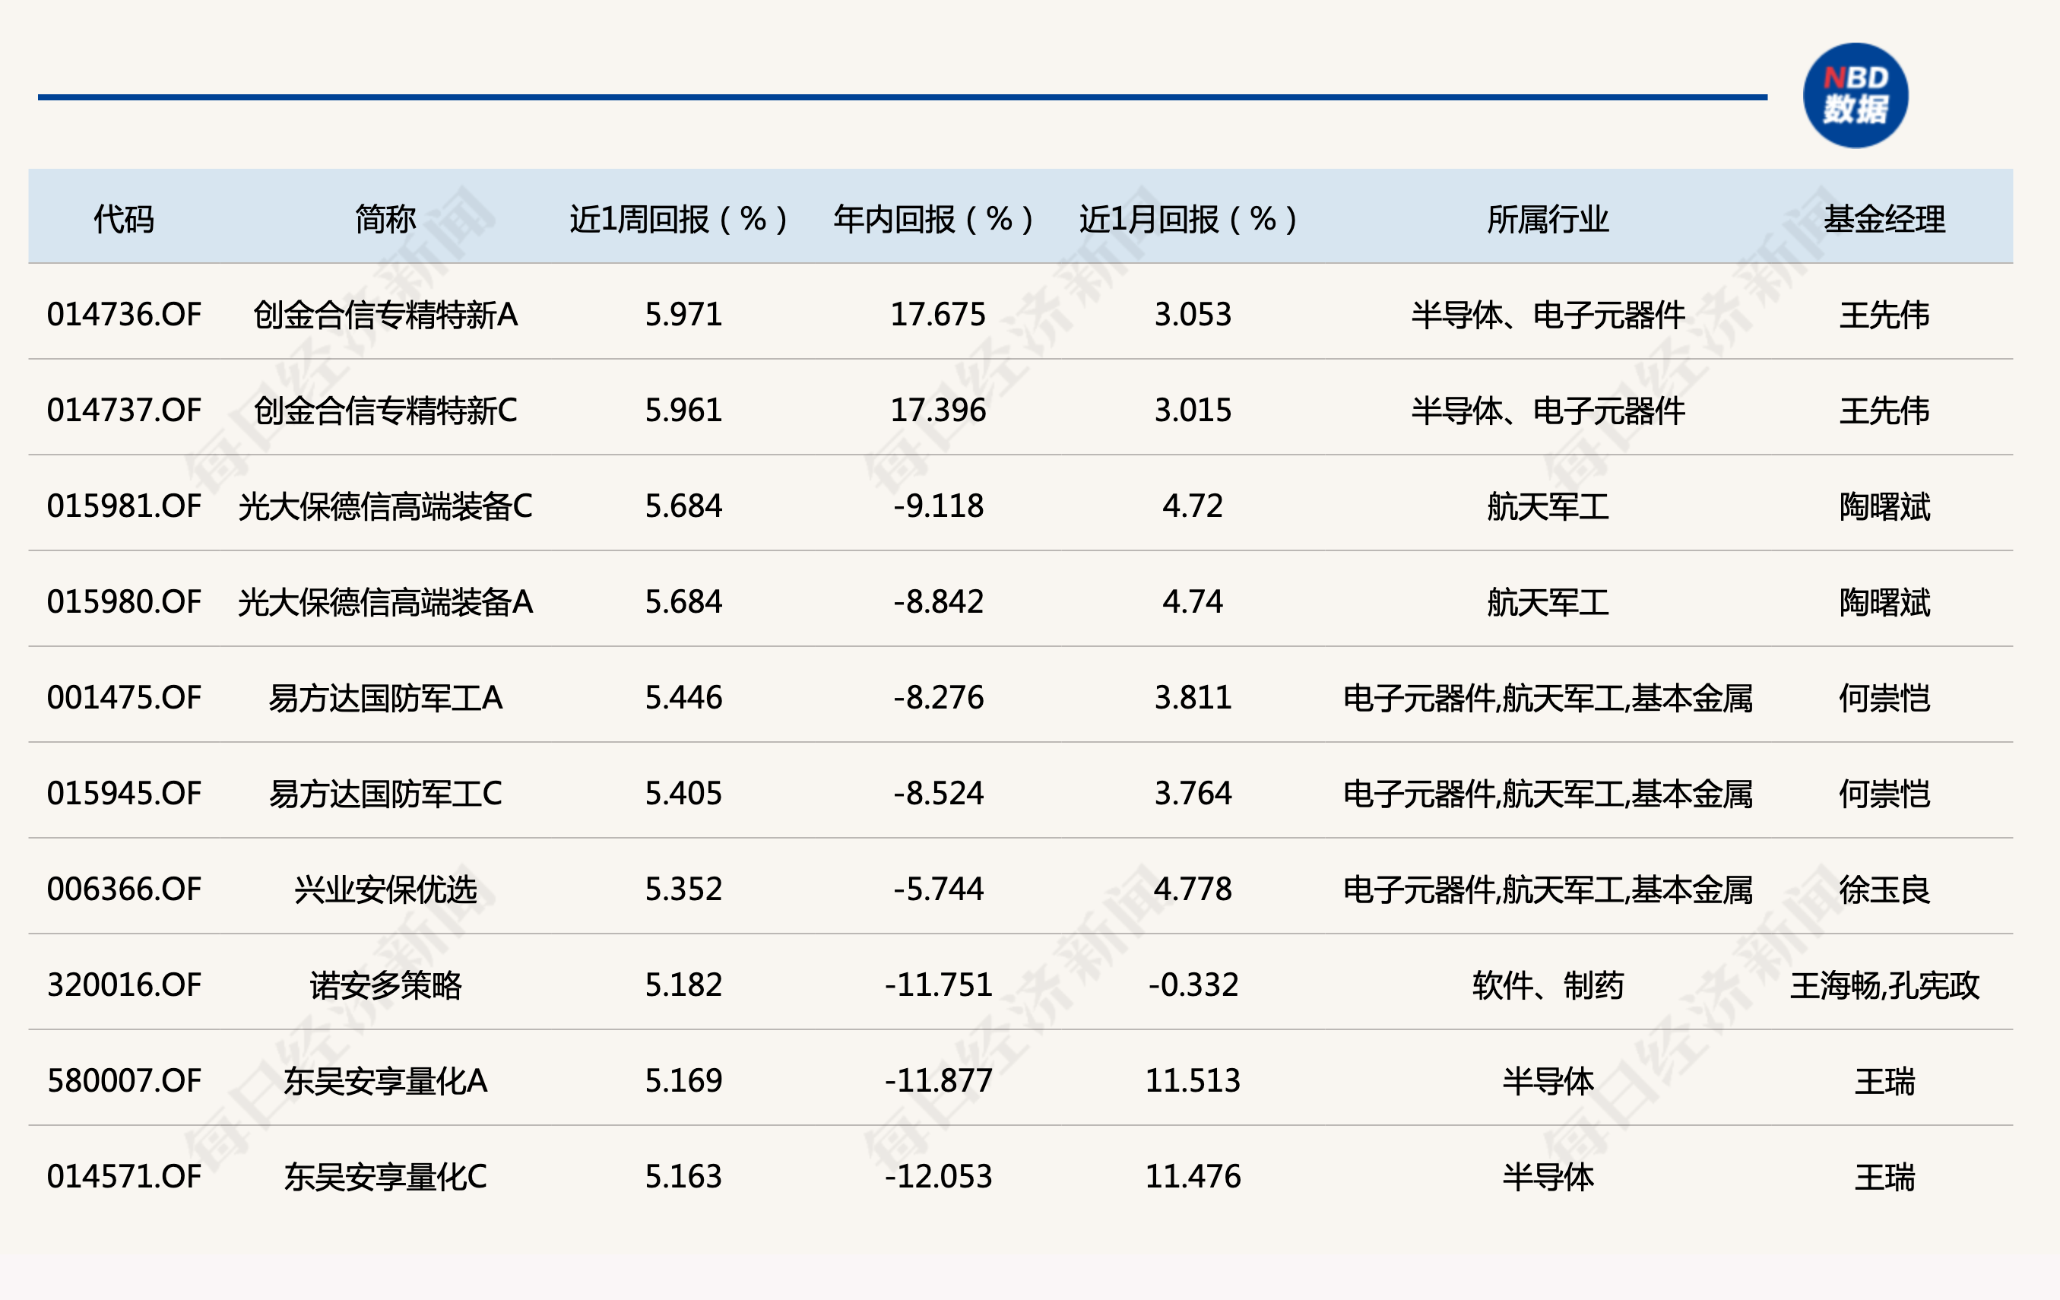Click monthly return value 3.015
The image size is (2060, 1300).
(1193, 410)
